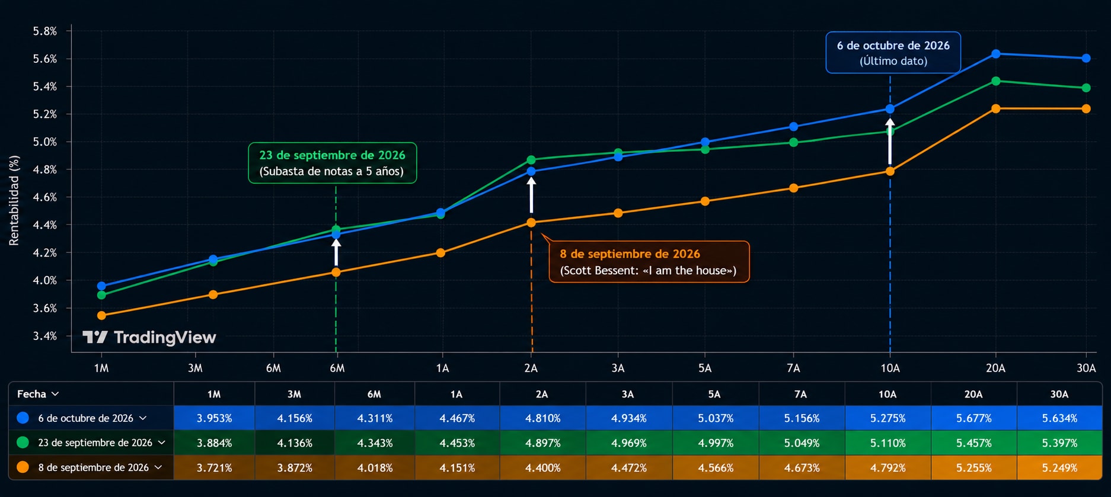Click the 5.275% table cell
The image size is (1111, 497).
[x=887, y=418]
